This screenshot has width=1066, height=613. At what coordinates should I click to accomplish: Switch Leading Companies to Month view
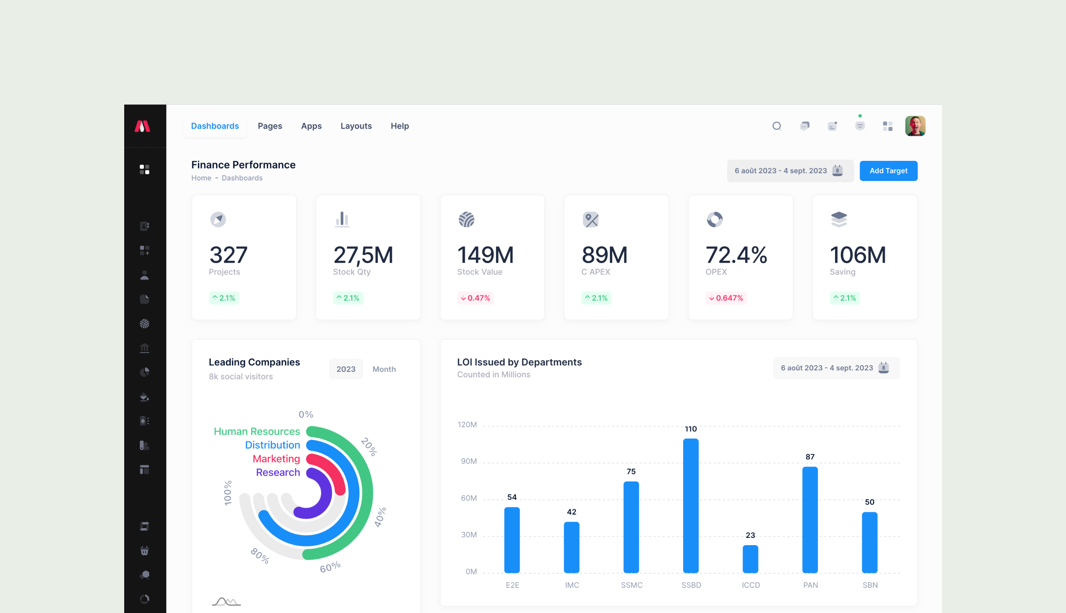pos(384,369)
